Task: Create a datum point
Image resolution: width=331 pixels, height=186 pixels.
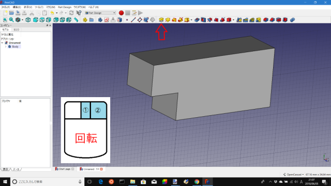Action: [x=127, y=20]
